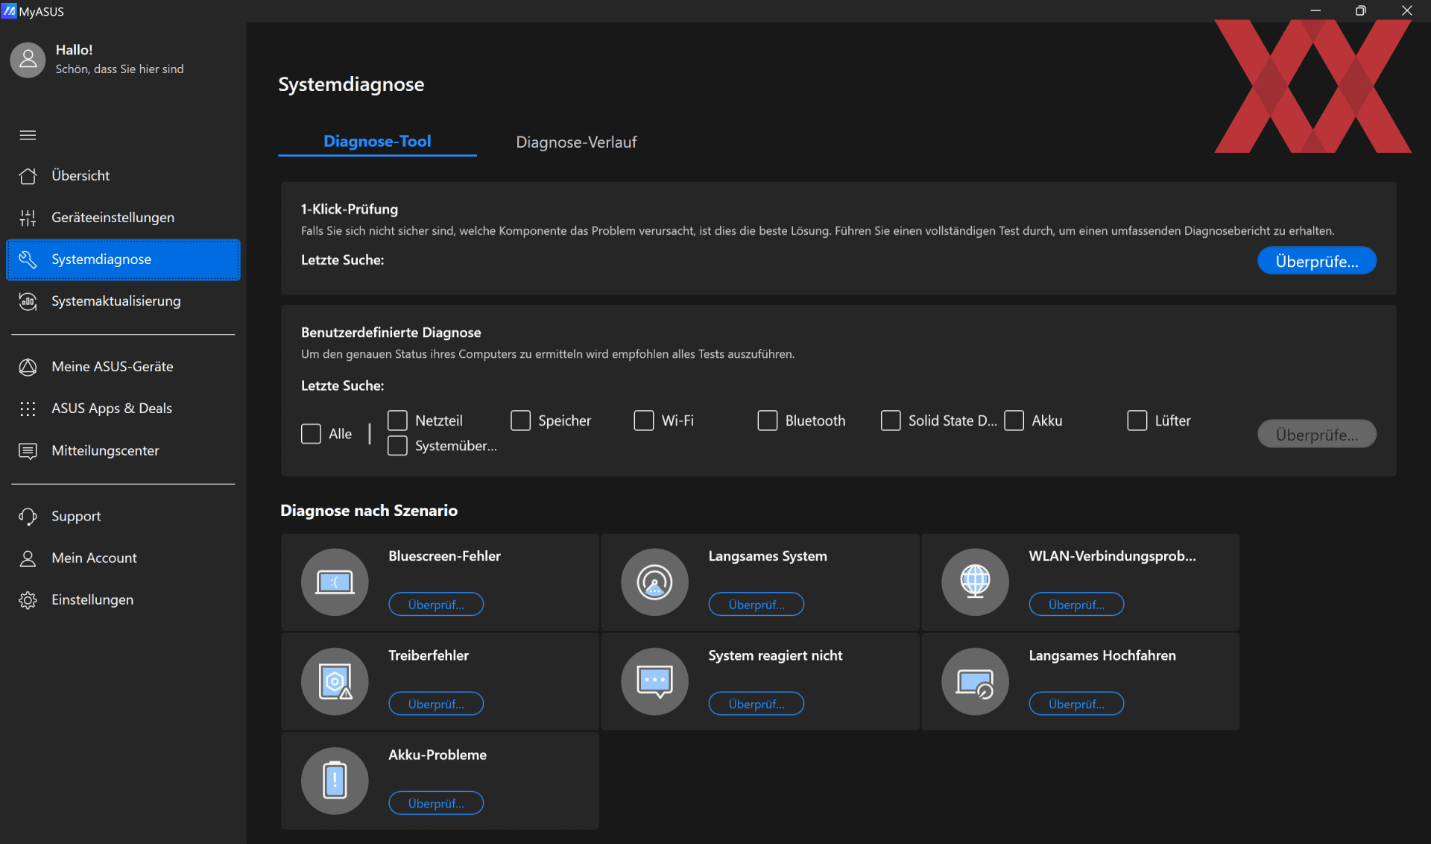Open the Mitteilungscenter entry
Viewport: 1431px width, 844px height.
[x=123, y=451]
